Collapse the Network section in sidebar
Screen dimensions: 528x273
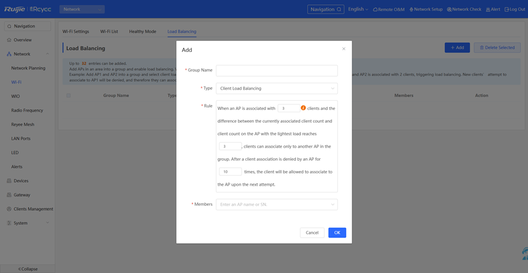(x=47, y=54)
